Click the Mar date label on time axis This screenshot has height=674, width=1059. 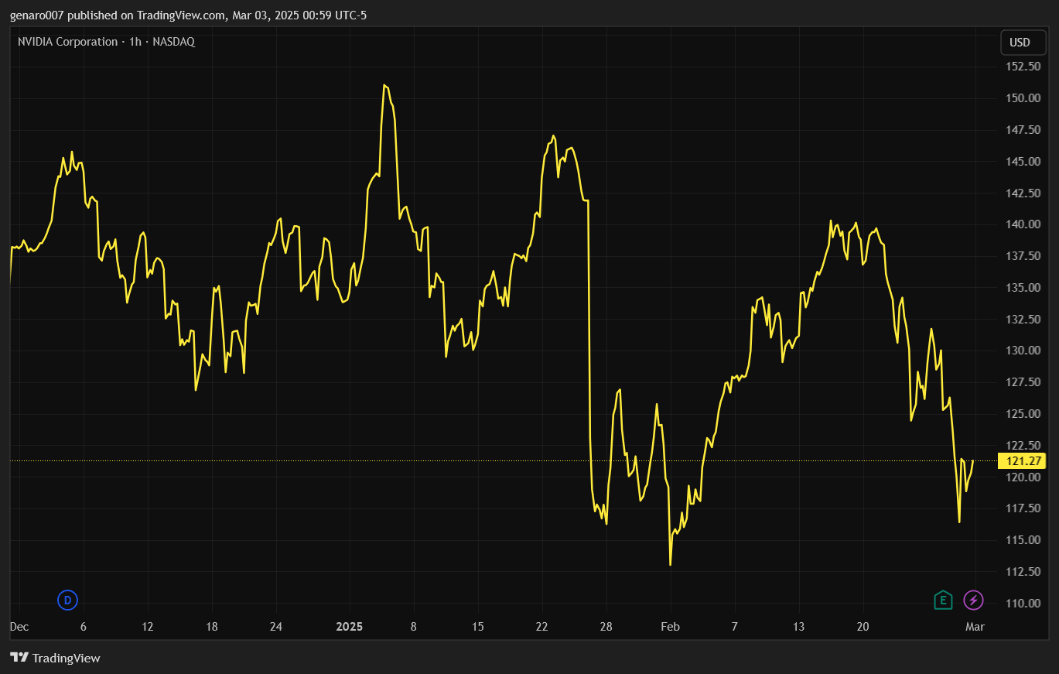click(x=975, y=627)
